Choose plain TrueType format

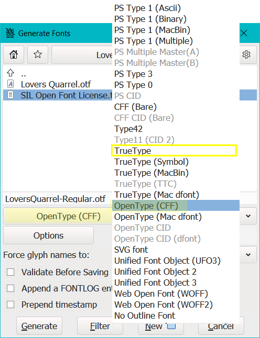click(x=176, y=151)
